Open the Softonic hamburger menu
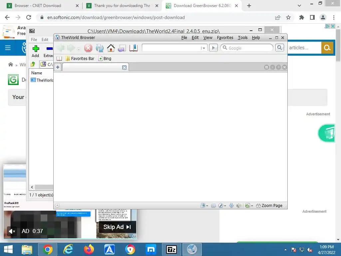Viewport: 341px width, 256px height. [x=8, y=48]
